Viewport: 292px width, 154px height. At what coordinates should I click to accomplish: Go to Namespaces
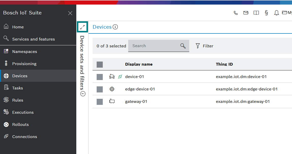(38, 51)
